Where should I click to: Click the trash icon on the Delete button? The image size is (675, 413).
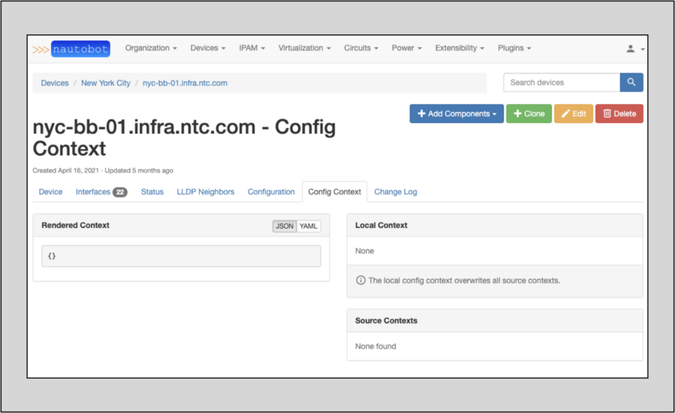pyautogui.click(x=607, y=113)
